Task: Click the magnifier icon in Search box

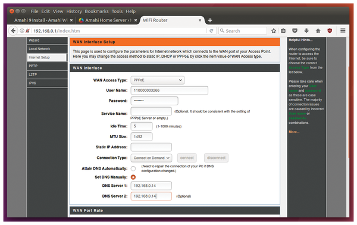Action: pyautogui.click(x=222, y=30)
